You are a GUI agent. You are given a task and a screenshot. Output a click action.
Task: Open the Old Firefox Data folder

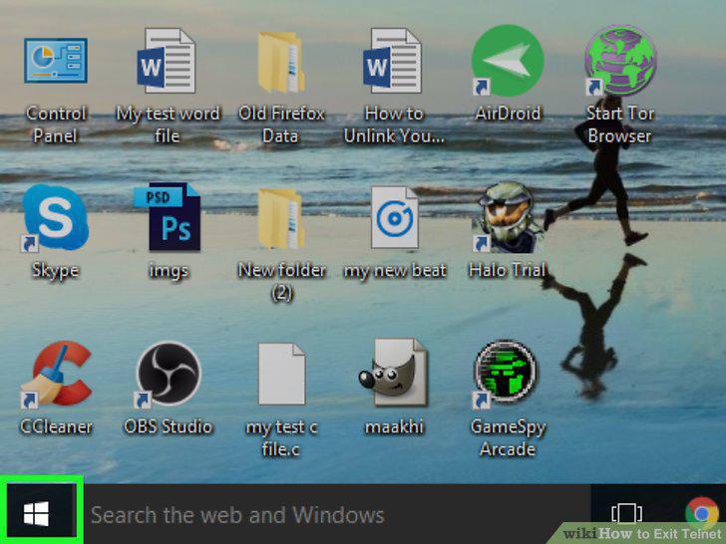click(280, 62)
